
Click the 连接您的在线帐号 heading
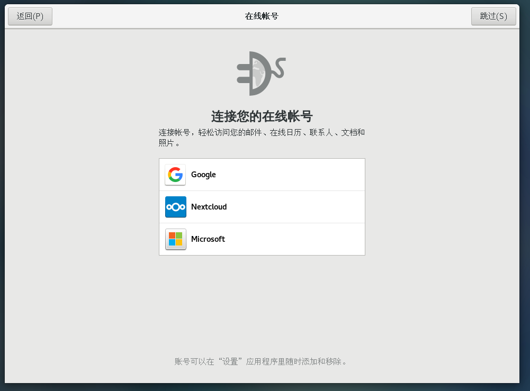(262, 116)
